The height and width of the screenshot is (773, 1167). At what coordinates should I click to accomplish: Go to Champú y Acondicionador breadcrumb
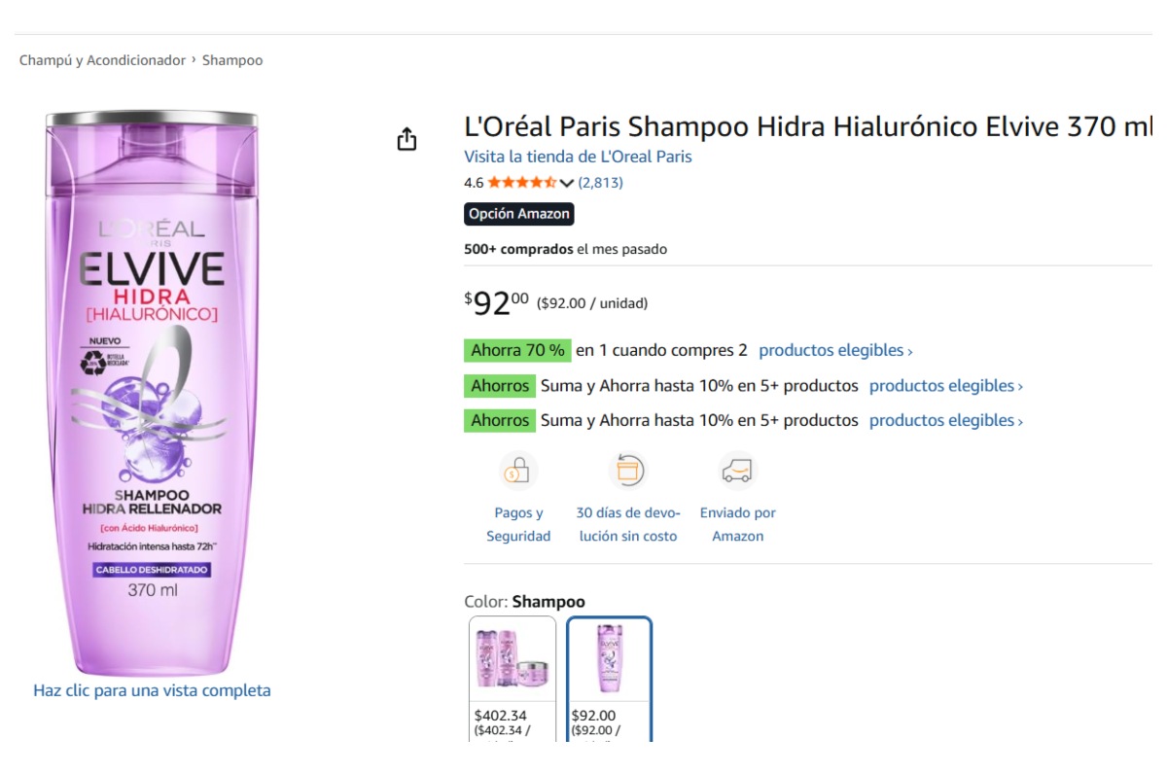(102, 60)
